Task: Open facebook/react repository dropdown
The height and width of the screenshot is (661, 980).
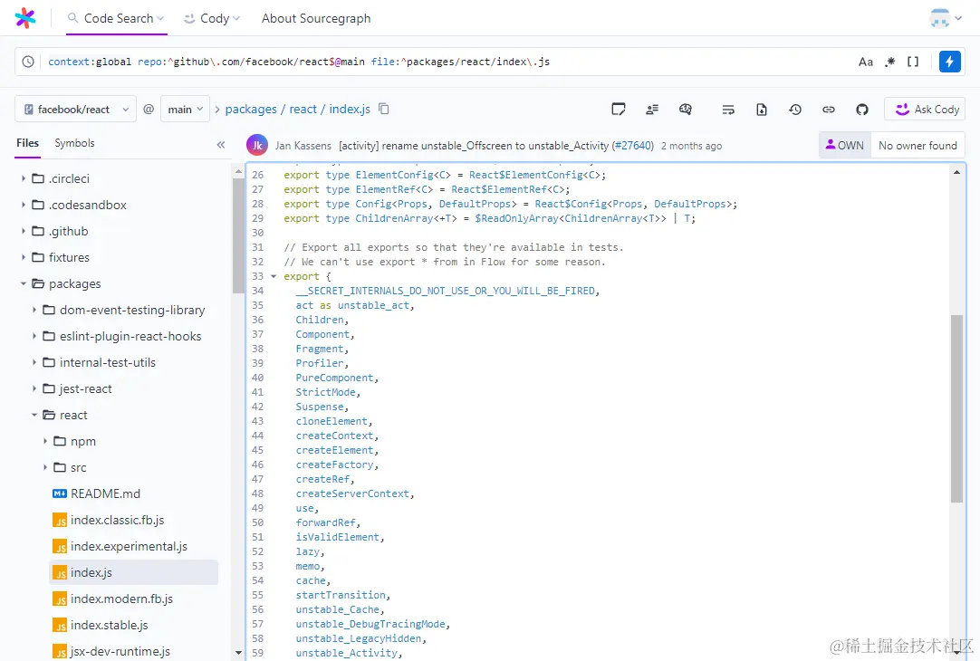Action: pyautogui.click(x=75, y=110)
